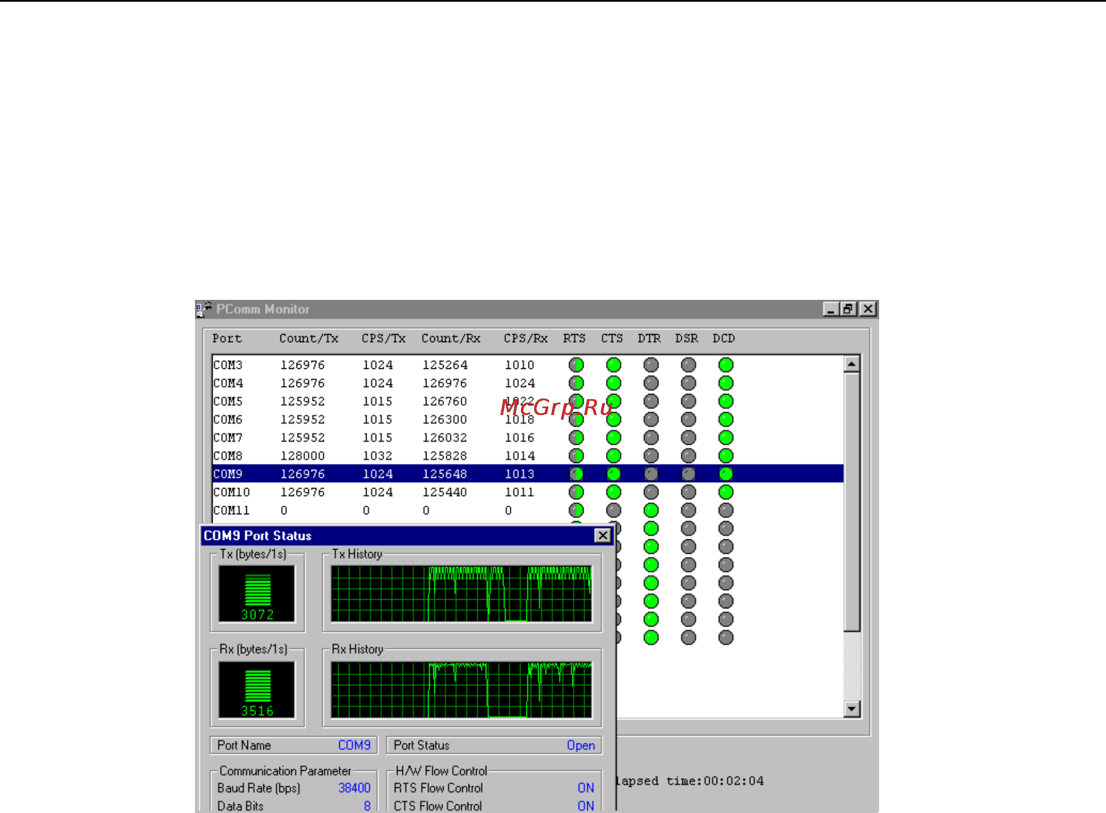Screen dimensions: 1106x813
Task: Select the COM3 port row
Action: click(x=528, y=365)
